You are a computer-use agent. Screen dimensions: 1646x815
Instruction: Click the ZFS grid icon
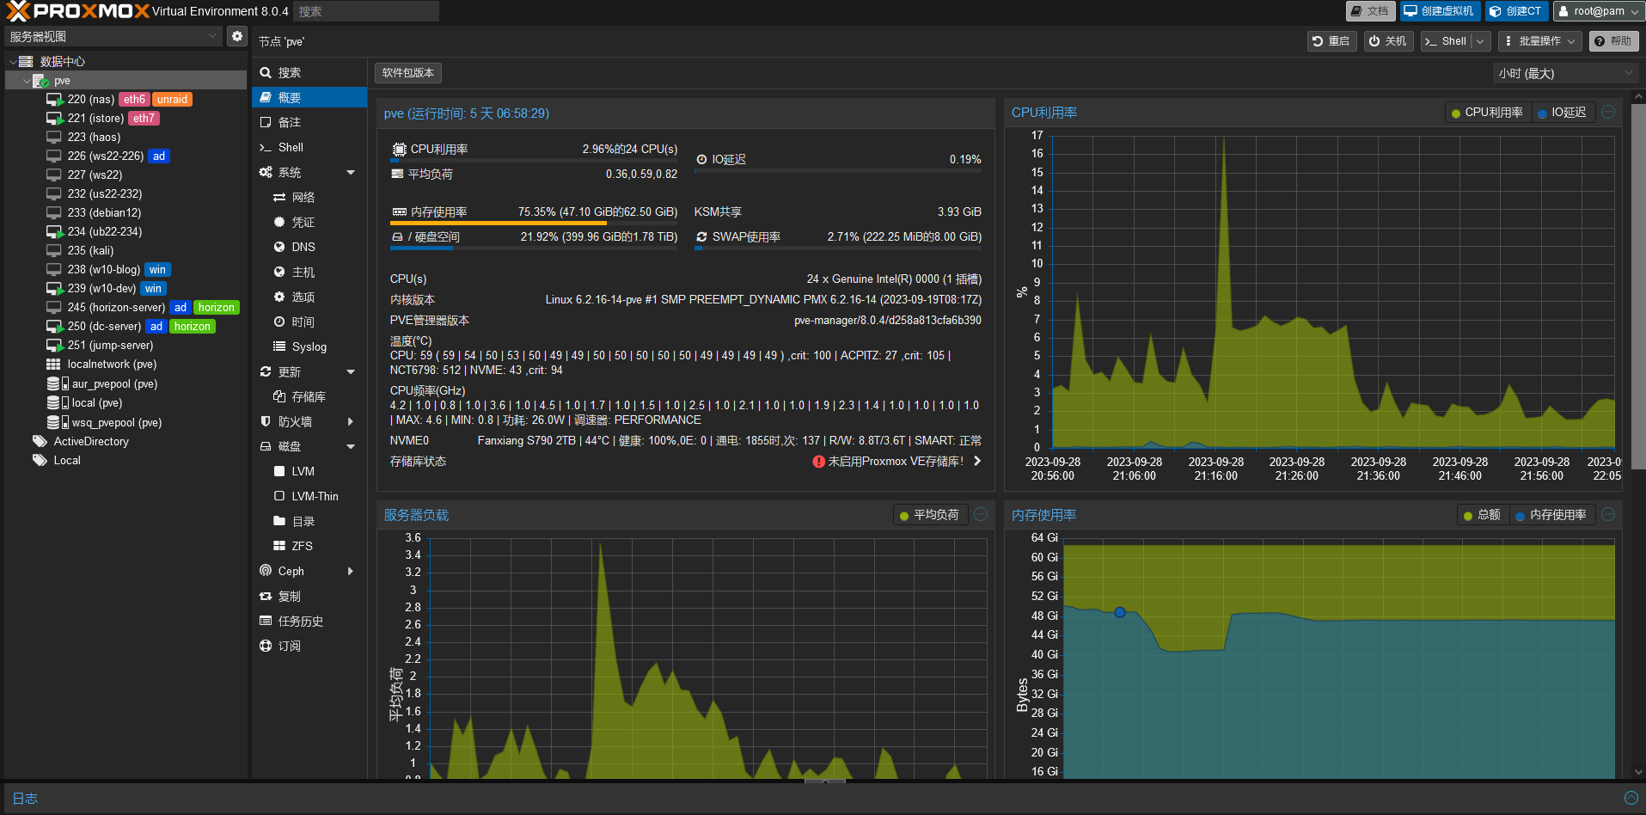(x=279, y=547)
